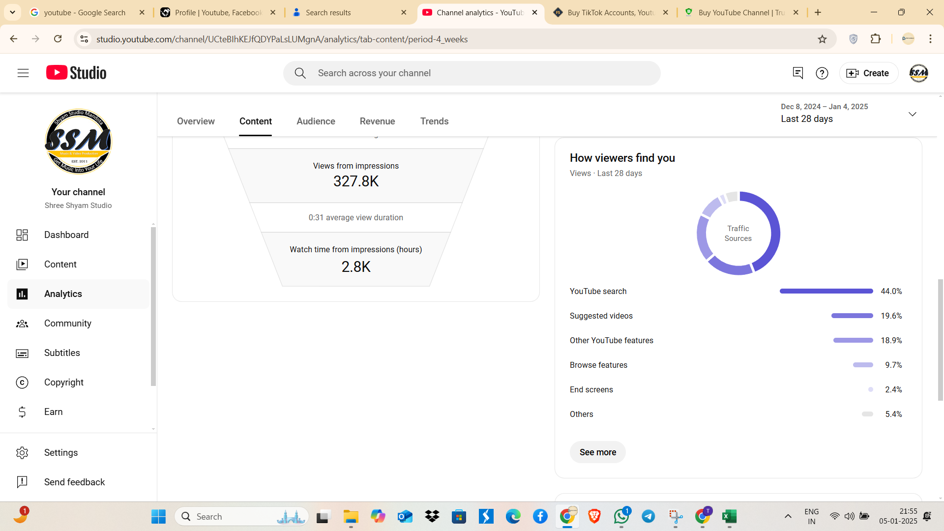
Task: Bookmark this page with the star icon
Action: point(822,39)
